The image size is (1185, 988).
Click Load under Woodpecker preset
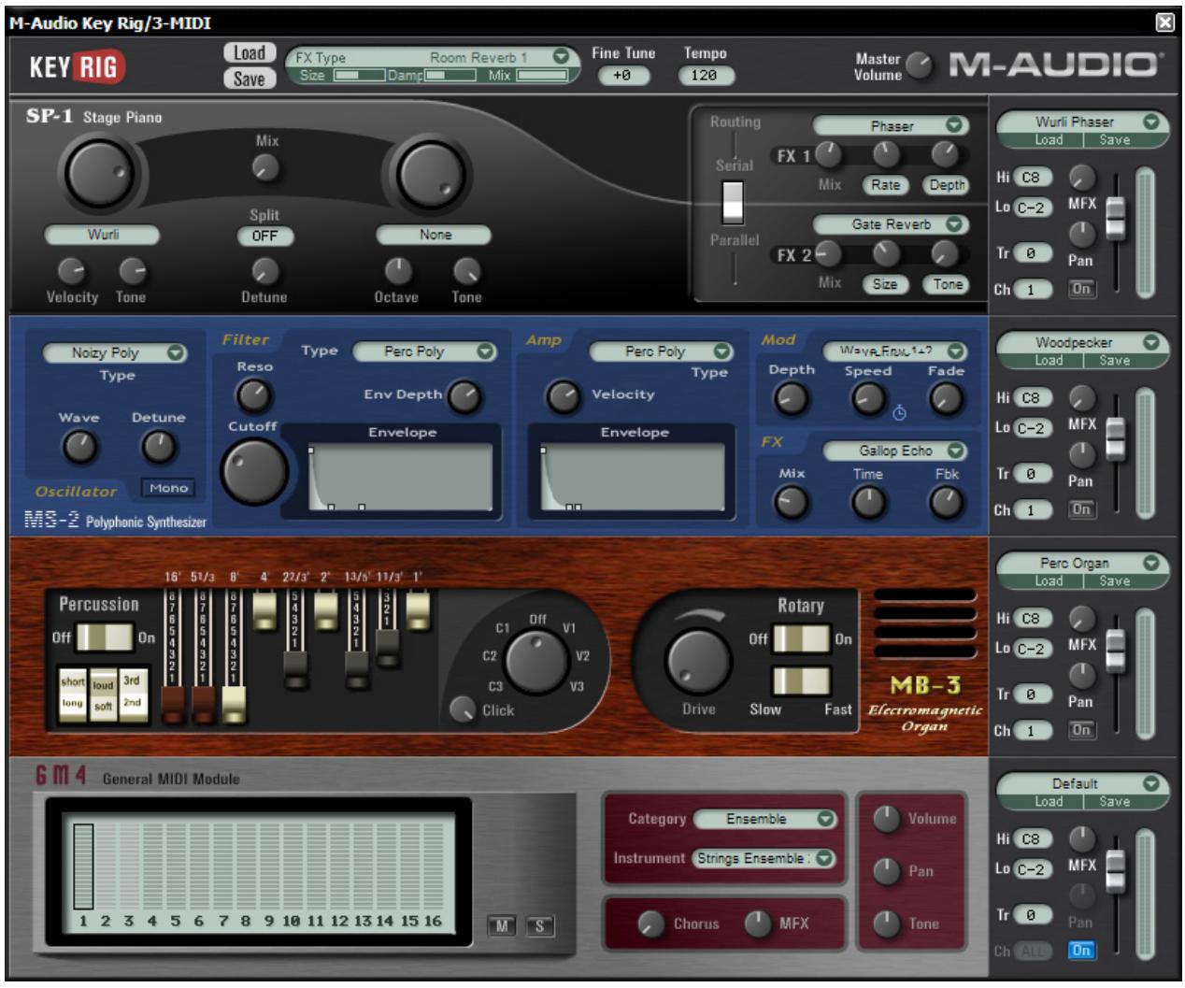point(1048,361)
